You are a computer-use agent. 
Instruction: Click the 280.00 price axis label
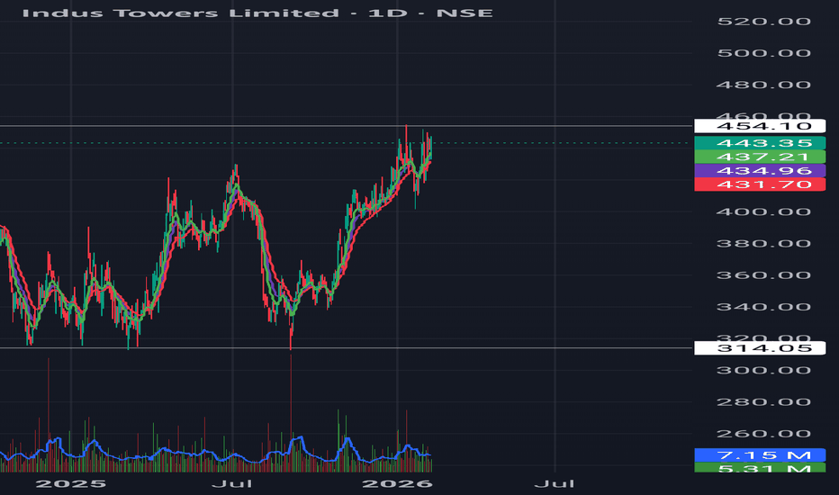click(x=763, y=402)
